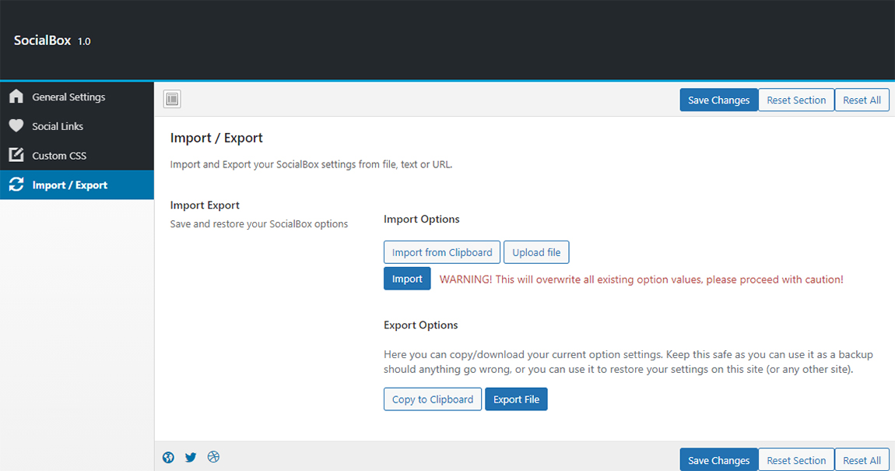Click Reset All in the top bar
This screenshot has width=895, height=471.
pos(862,100)
